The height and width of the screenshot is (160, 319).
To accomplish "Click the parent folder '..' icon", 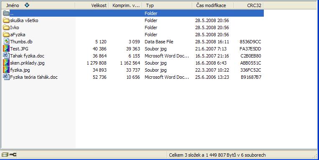I will [6, 13].
